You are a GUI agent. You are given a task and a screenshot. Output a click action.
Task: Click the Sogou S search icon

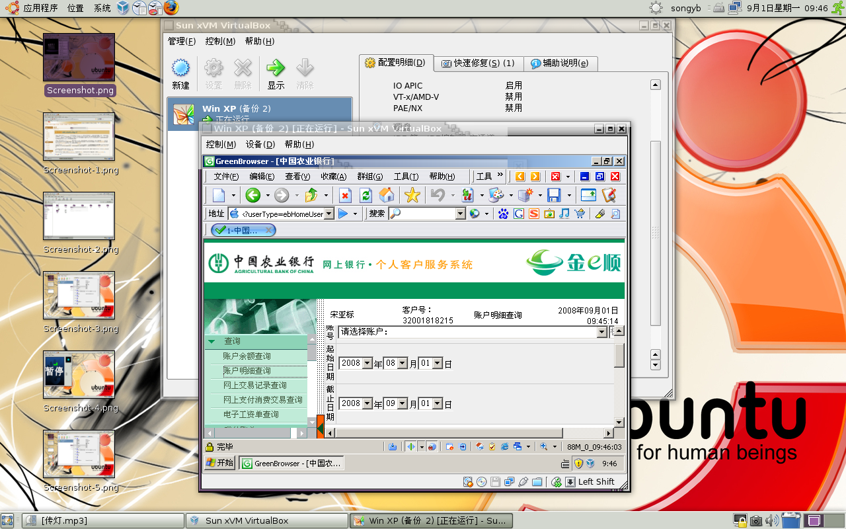[x=533, y=214]
